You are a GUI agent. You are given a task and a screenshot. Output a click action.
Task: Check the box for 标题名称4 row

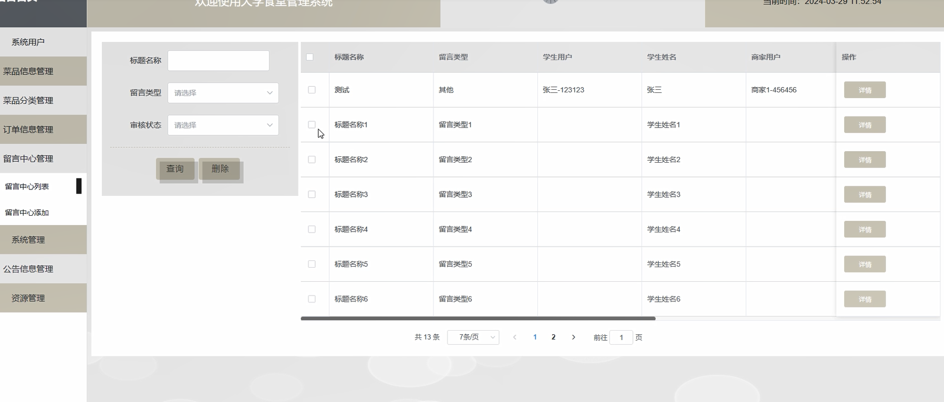pyautogui.click(x=312, y=229)
